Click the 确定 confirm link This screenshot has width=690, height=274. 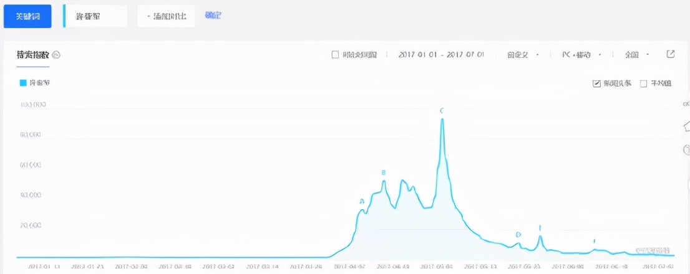pos(213,15)
